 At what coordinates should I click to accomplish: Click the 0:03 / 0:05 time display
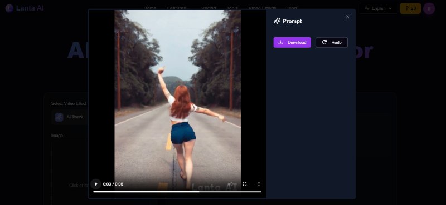click(x=113, y=184)
